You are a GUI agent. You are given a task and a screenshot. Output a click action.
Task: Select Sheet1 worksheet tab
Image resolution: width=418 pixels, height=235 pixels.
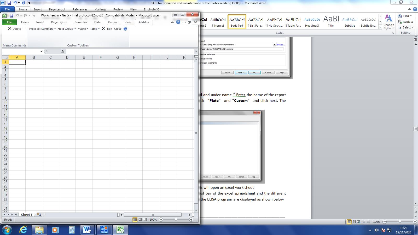26,215
